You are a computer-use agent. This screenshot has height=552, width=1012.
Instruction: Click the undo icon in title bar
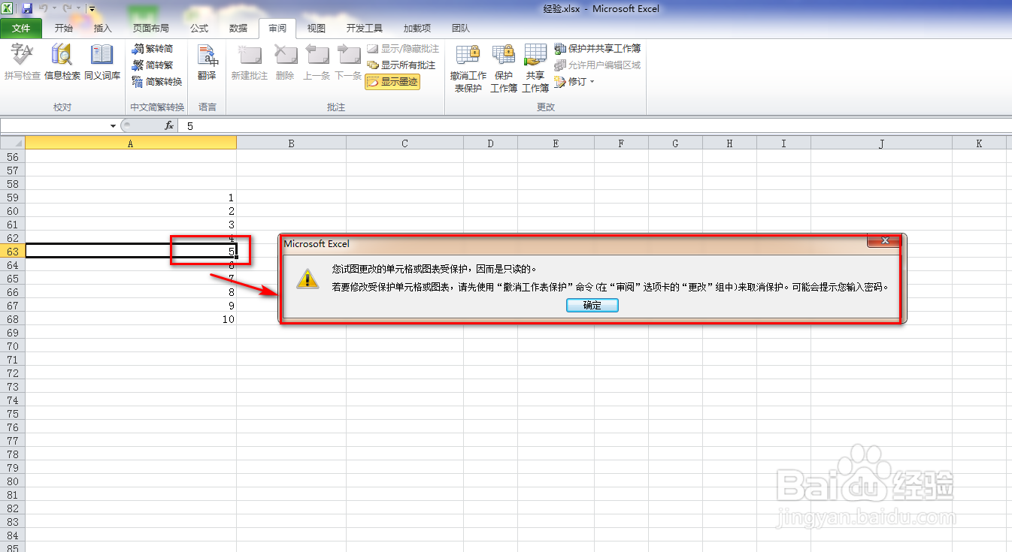(x=43, y=8)
